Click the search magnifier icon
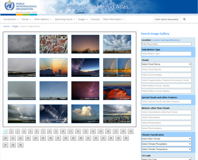The width and height of the screenshot is (198, 160). coord(184,19)
